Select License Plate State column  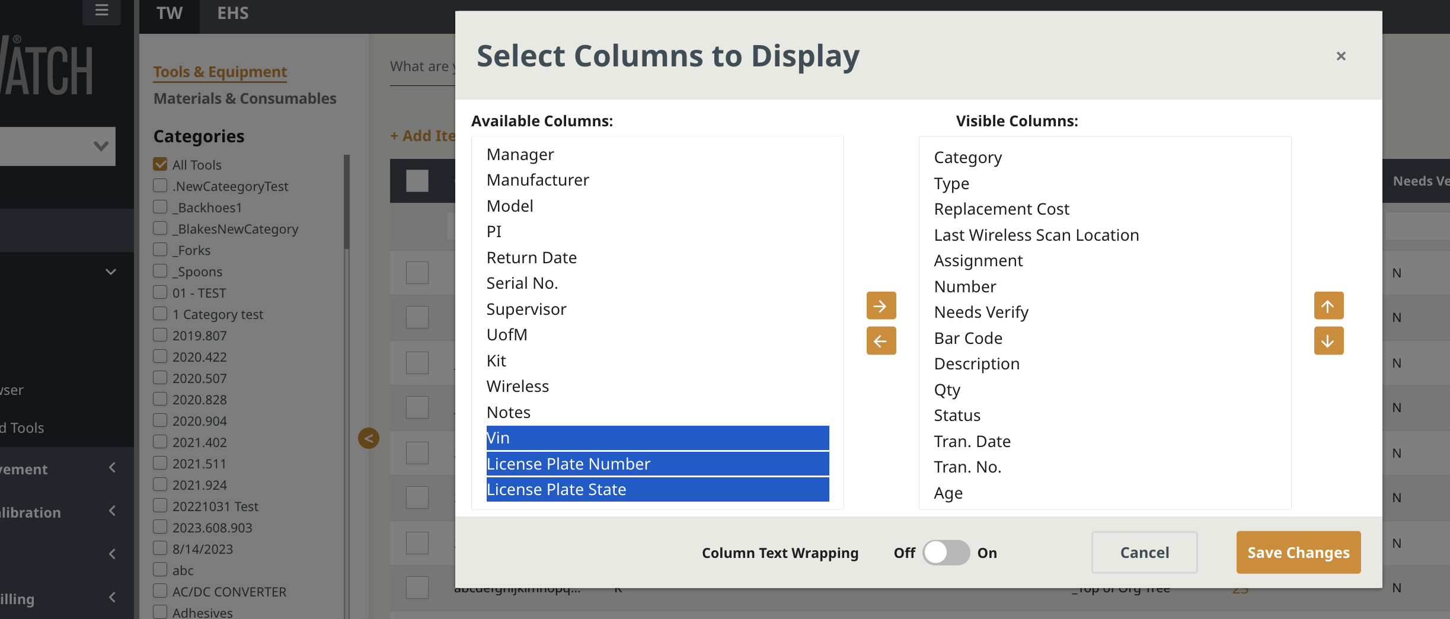657,490
